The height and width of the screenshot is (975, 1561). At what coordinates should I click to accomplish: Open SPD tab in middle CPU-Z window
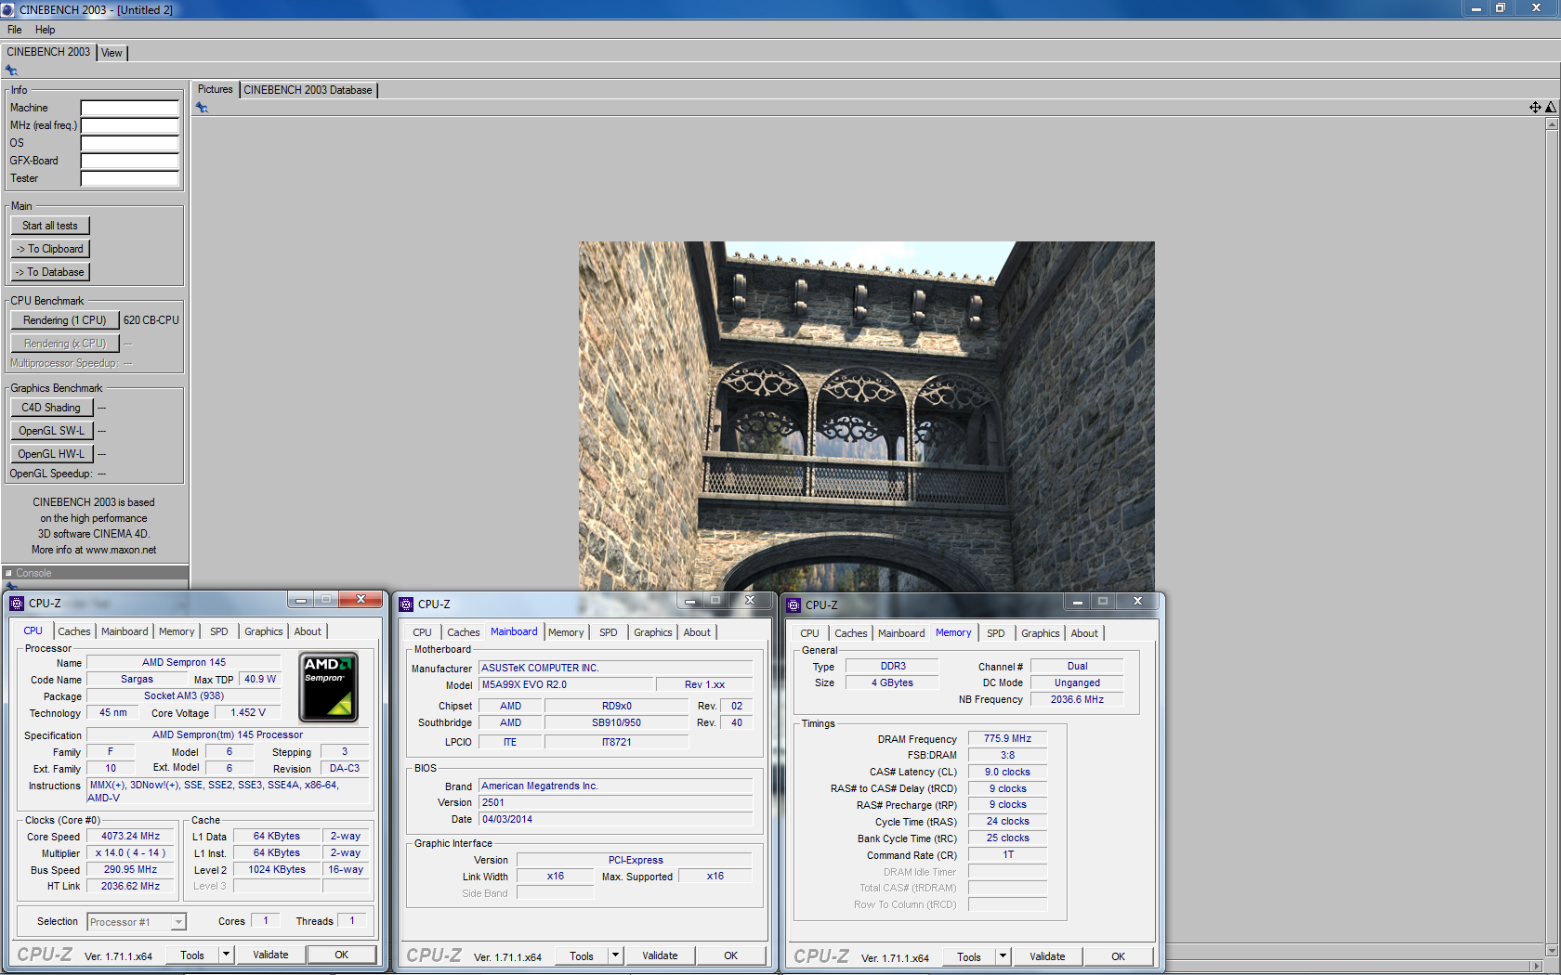click(x=609, y=632)
